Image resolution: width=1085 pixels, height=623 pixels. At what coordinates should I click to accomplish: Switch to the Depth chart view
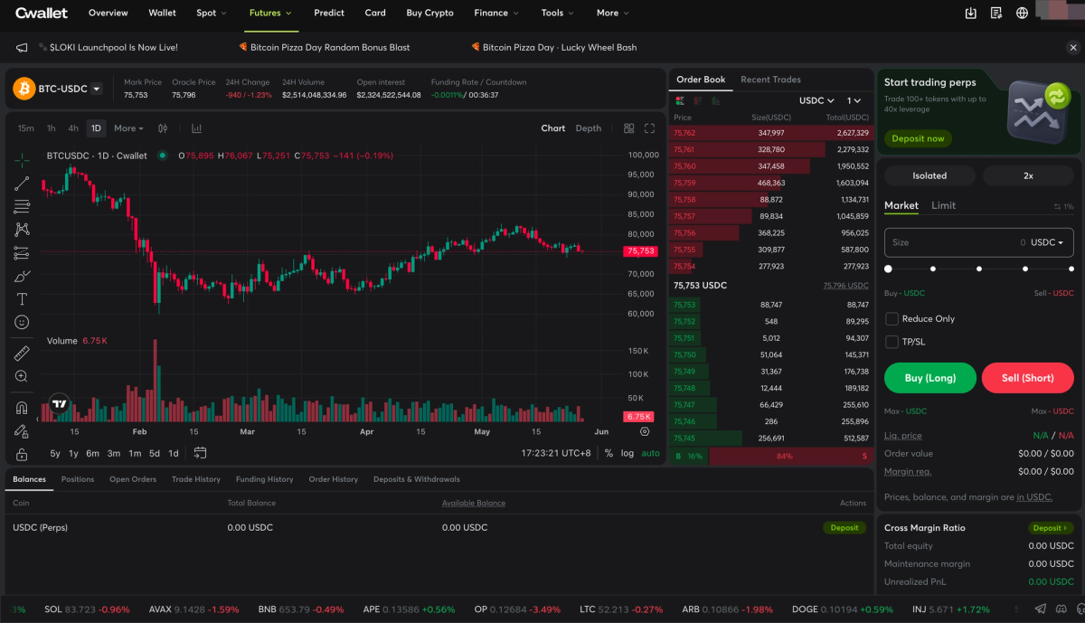click(x=589, y=128)
